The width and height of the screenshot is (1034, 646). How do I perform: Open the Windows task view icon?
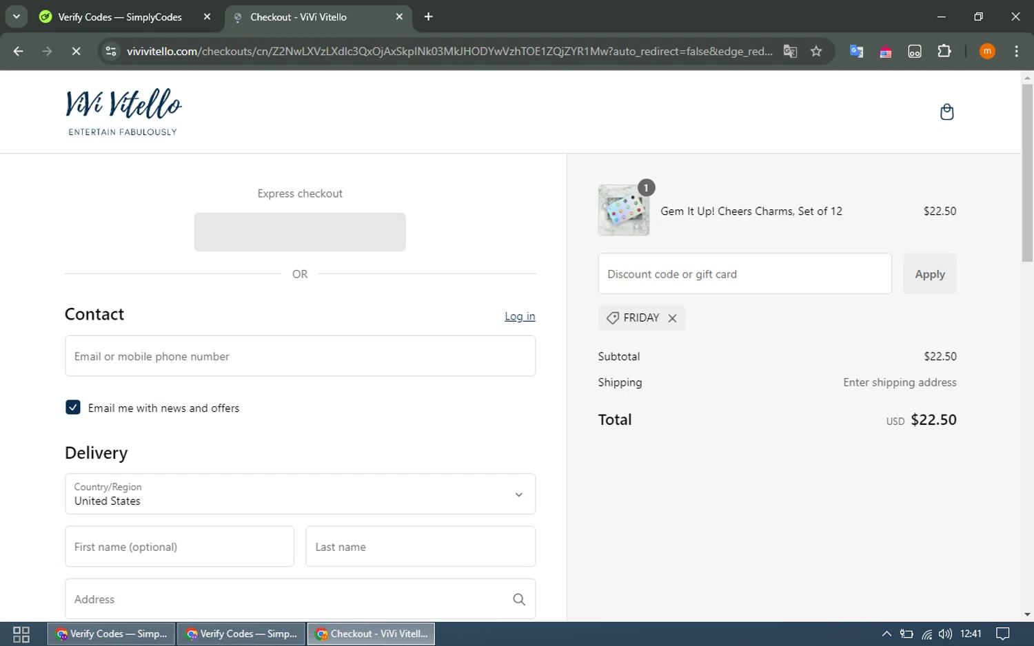(x=21, y=634)
